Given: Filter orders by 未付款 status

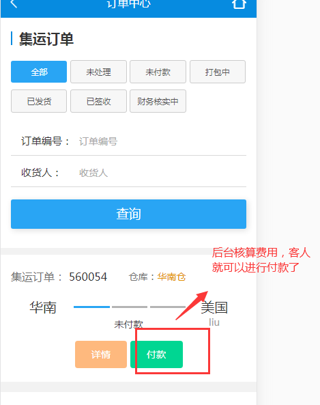Looking at the screenshot, I should click(158, 72).
